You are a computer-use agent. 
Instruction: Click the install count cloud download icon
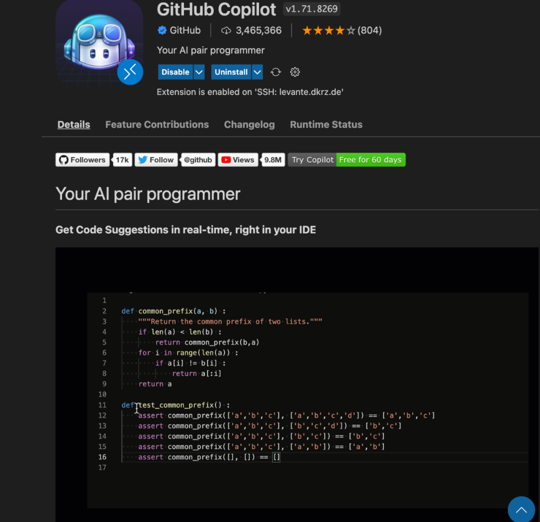click(226, 30)
